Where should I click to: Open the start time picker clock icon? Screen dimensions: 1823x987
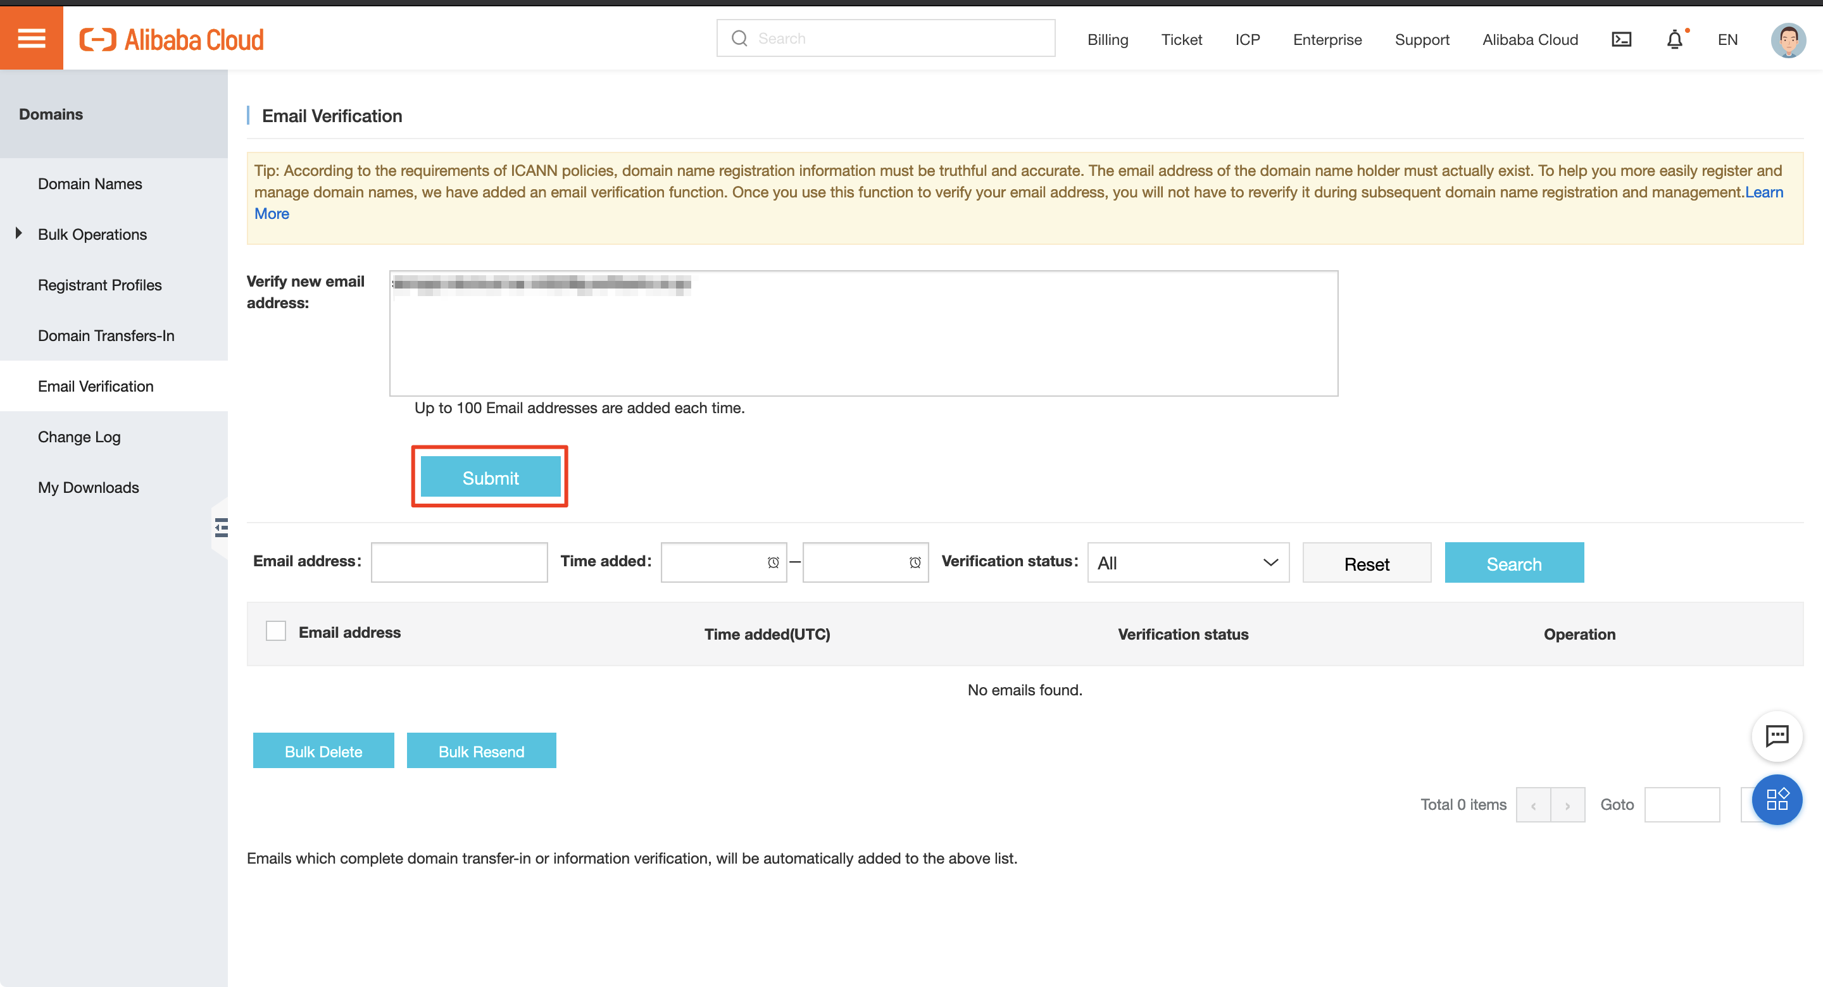[773, 562]
